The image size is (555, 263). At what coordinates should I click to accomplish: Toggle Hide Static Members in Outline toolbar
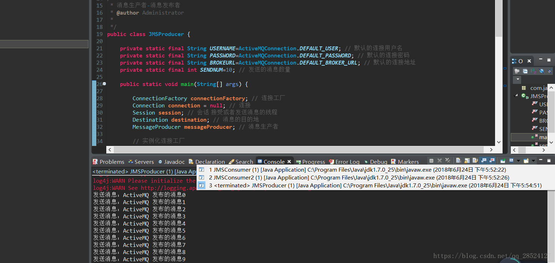[x=550, y=71]
